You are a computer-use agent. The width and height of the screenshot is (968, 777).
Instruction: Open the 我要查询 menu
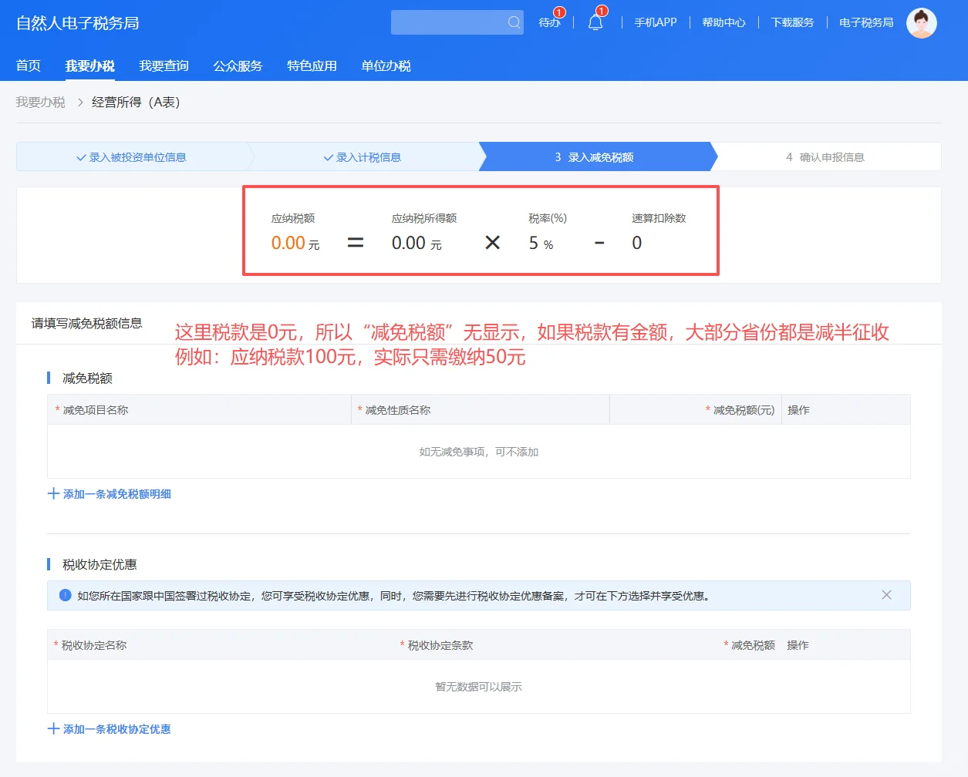163,66
